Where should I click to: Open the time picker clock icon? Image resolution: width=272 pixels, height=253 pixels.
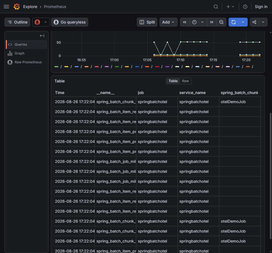(x=194, y=22)
